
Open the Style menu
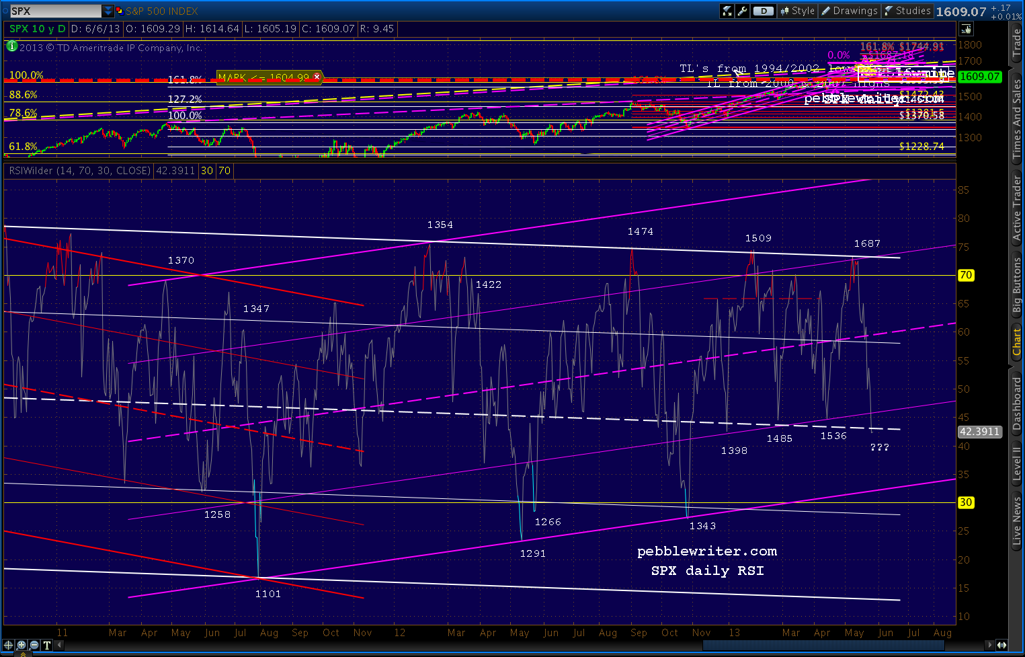(x=797, y=11)
